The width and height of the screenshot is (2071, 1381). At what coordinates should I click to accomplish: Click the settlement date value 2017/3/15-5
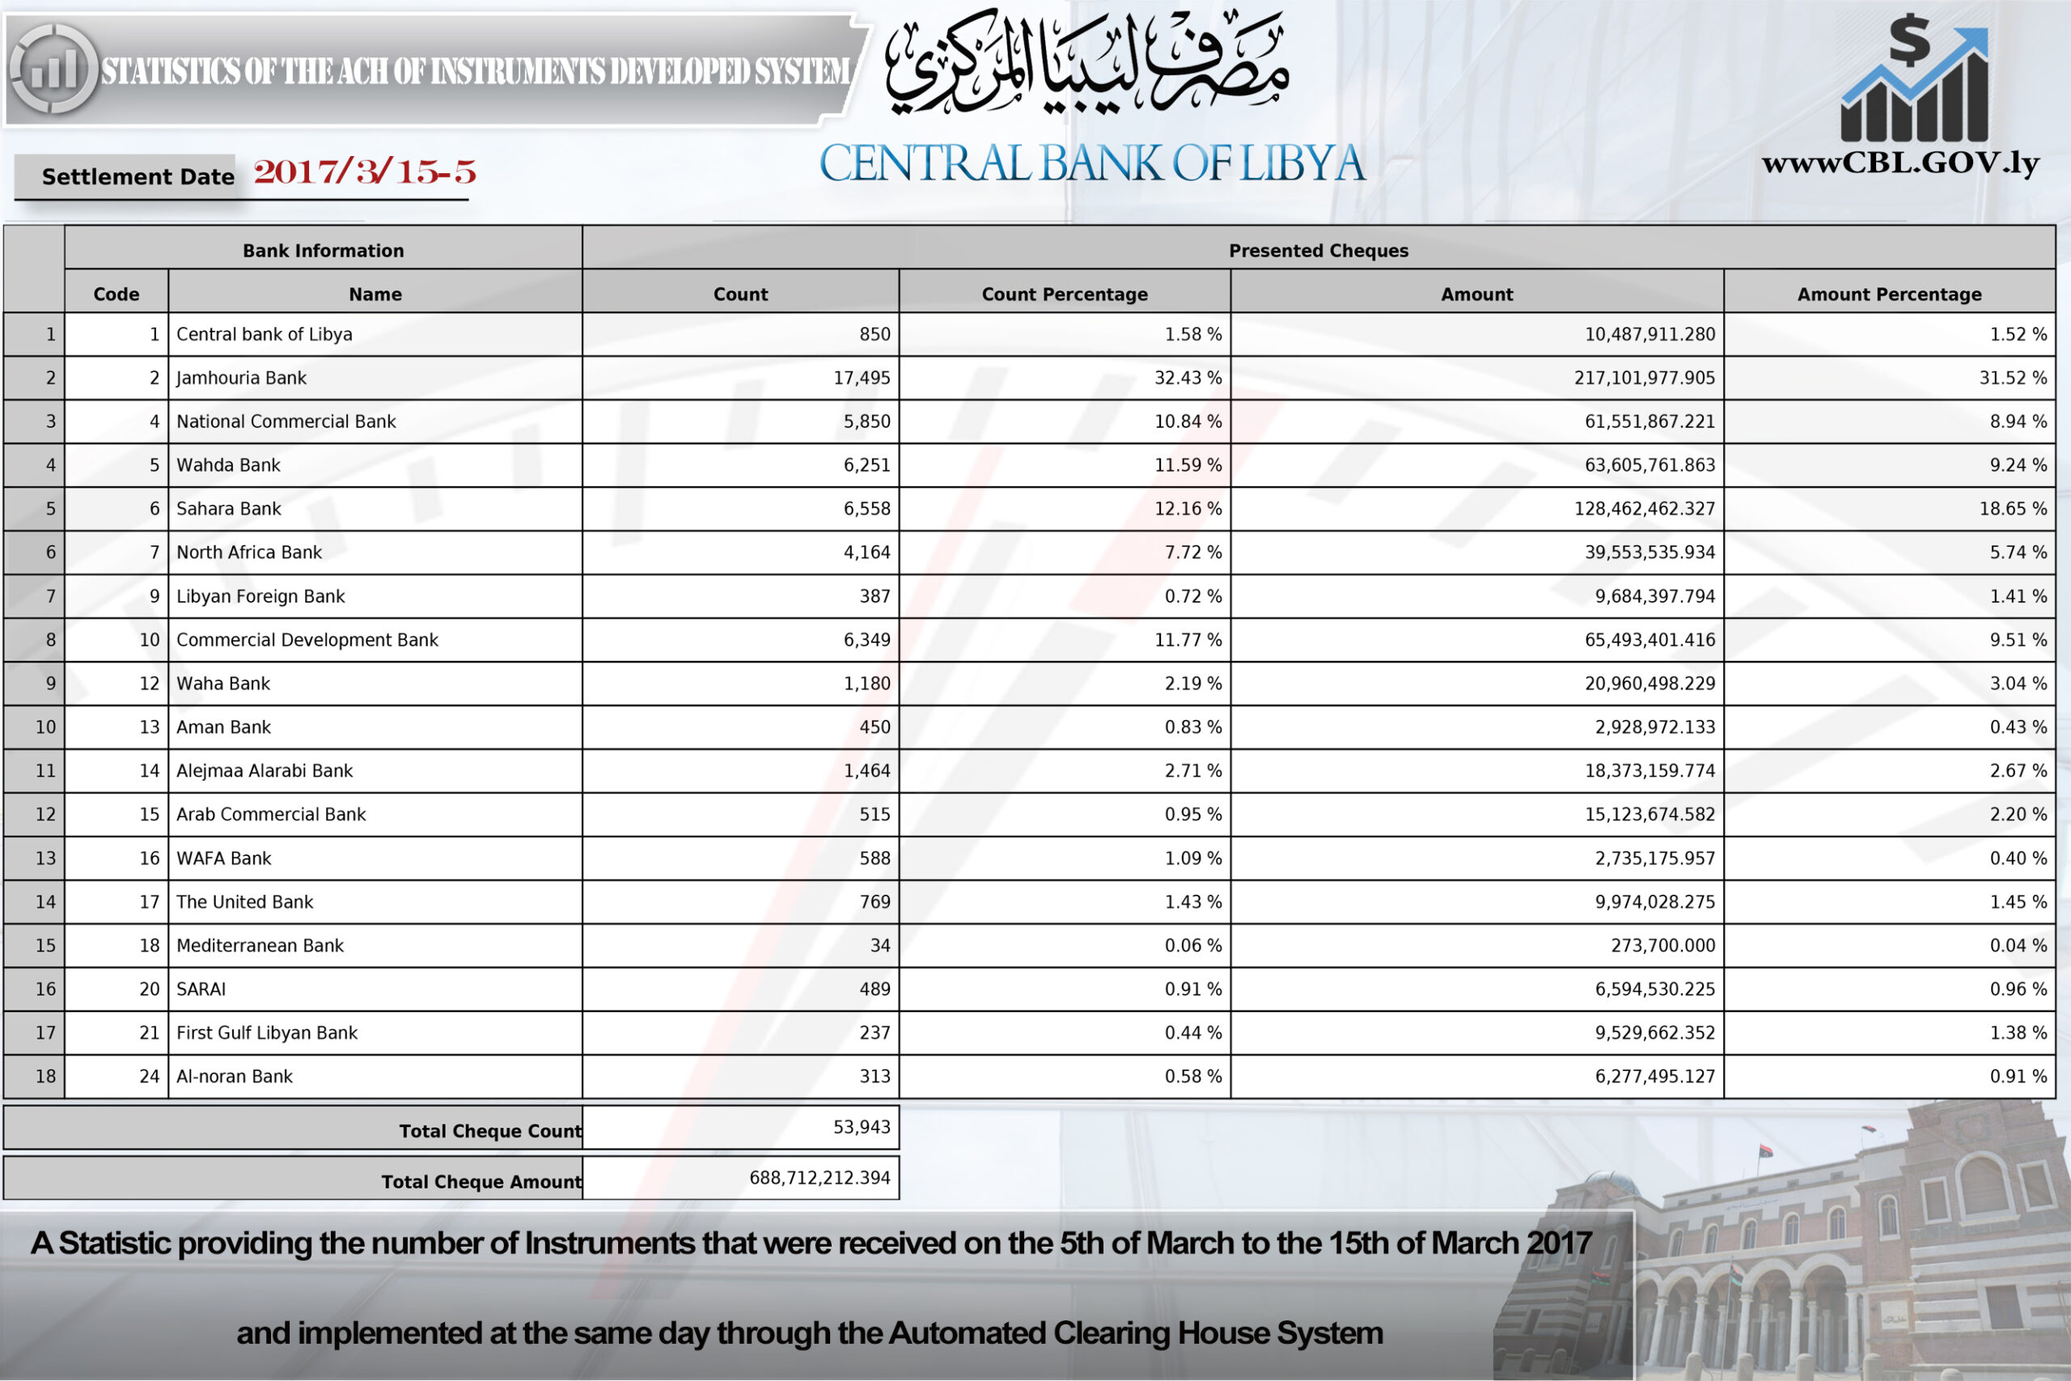point(365,172)
